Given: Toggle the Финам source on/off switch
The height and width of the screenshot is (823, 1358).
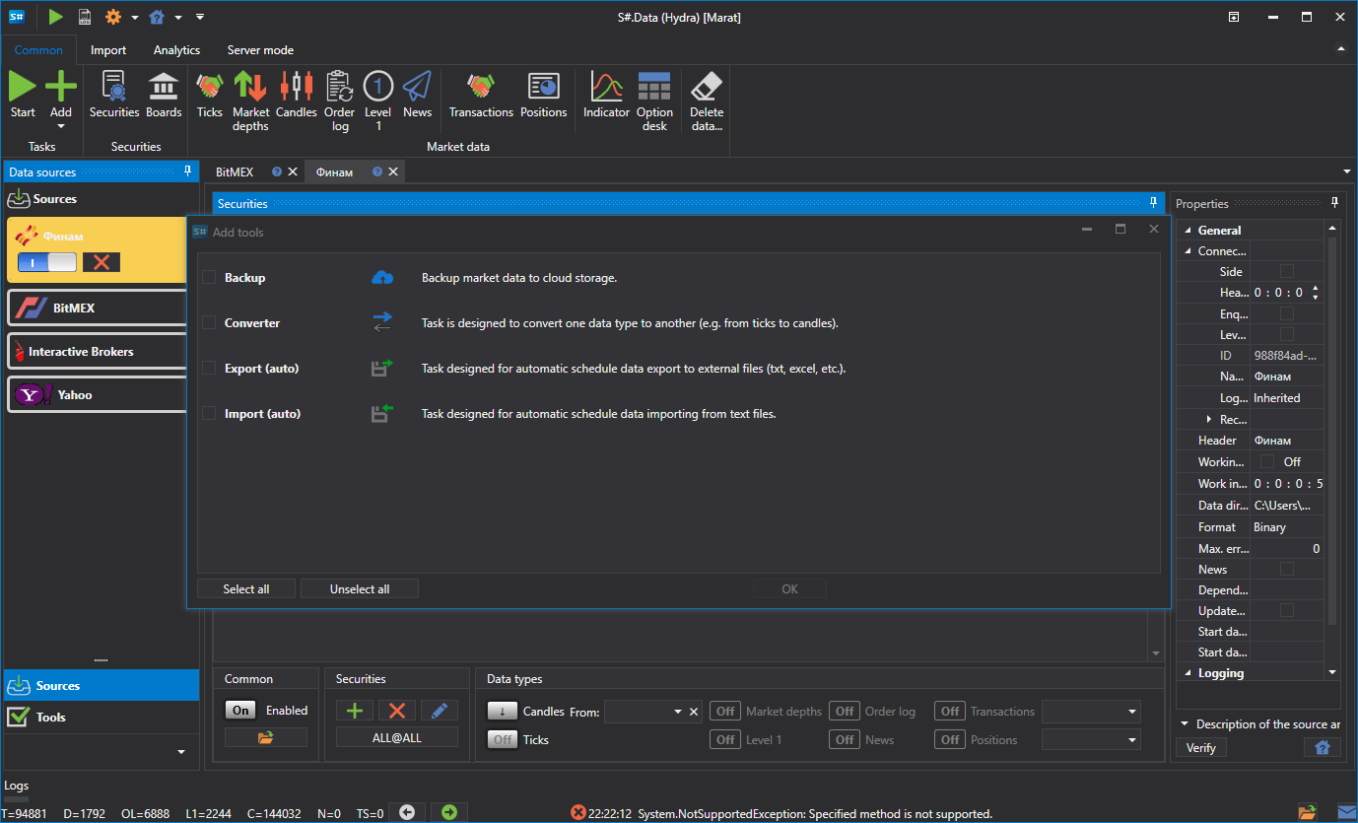Looking at the screenshot, I should point(47,262).
